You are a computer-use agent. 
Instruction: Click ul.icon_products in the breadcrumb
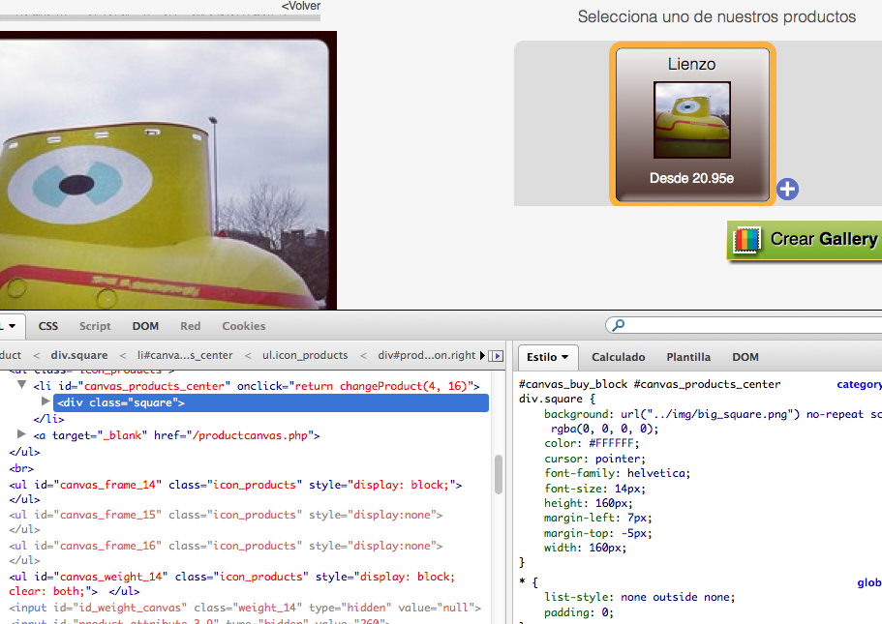(x=305, y=355)
